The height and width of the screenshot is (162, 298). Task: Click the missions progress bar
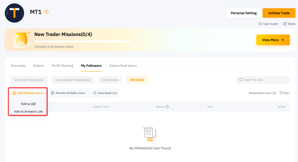82,41
